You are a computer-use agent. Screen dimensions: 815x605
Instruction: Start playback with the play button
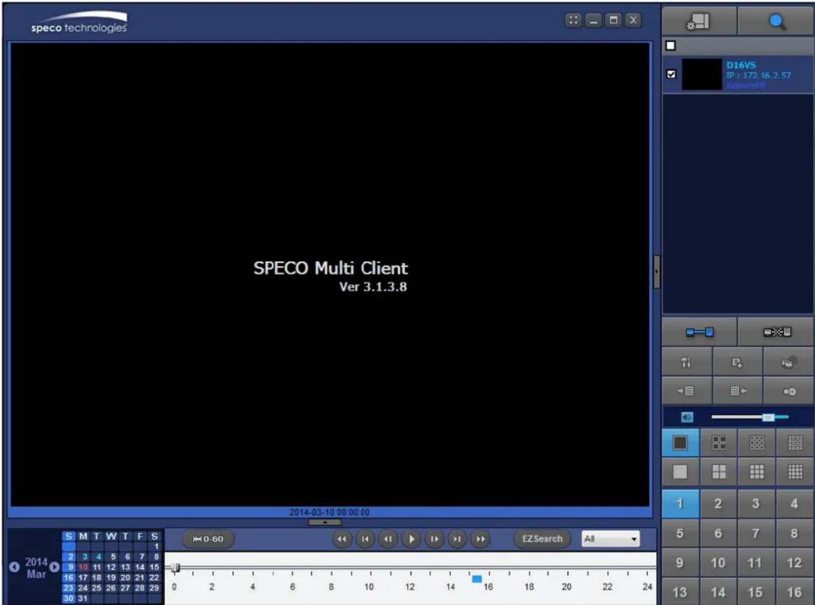pyautogui.click(x=411, y=539)
